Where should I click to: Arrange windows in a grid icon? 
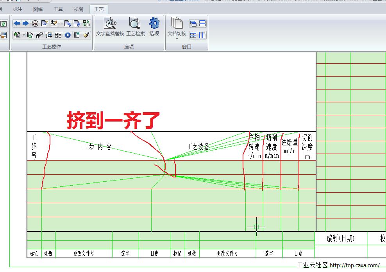point(193,36)
